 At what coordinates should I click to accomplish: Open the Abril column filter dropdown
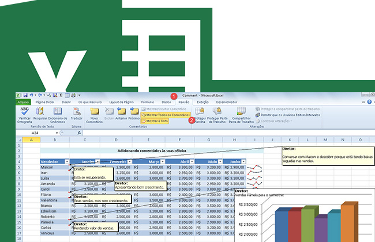pos(192,162)
